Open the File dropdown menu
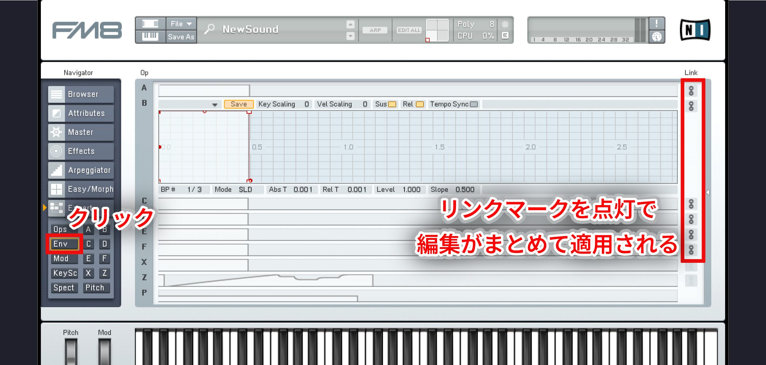Screen dimensions: 766x365 pos(181,24)
